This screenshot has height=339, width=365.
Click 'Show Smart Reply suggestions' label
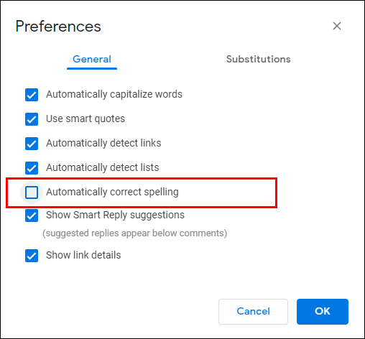(115, 215)
